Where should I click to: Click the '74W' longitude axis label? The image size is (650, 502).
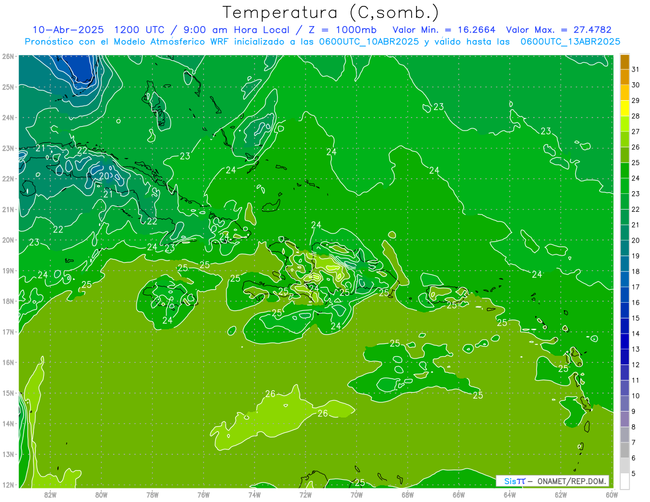(x=255, y=494)
